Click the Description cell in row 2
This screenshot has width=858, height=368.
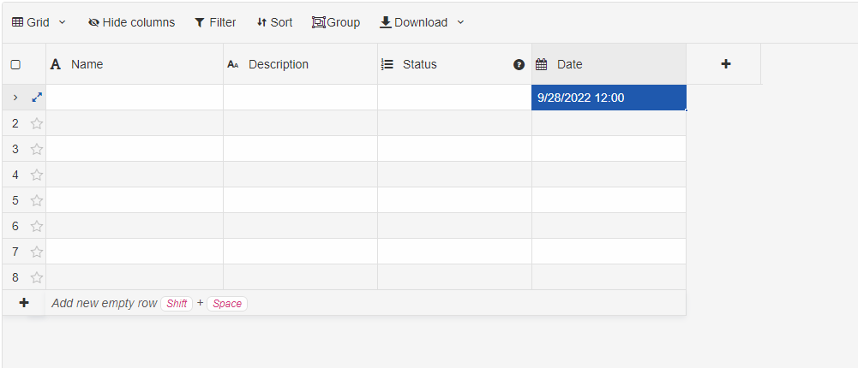click(300, 123)
